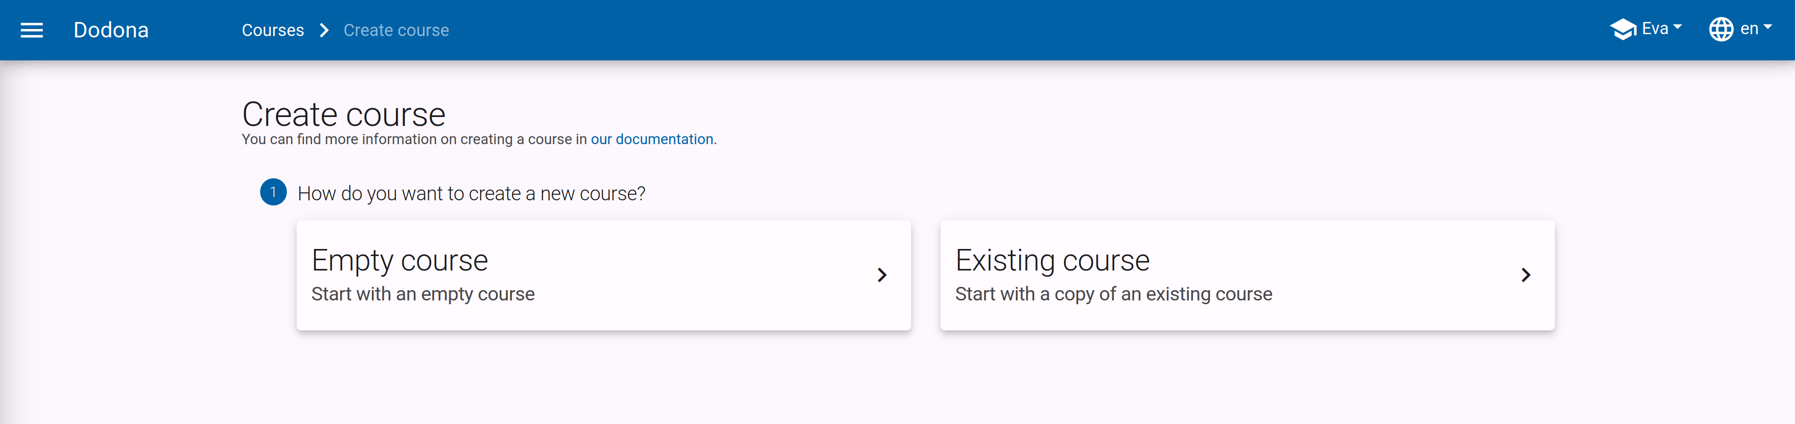
Task: Click the caret beside en
Action: click(x=1767, y=27)
